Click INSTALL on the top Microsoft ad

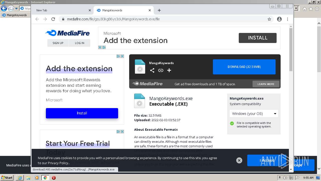(x=258, y=38)
